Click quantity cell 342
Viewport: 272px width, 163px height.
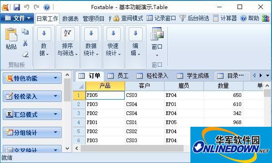223,113
